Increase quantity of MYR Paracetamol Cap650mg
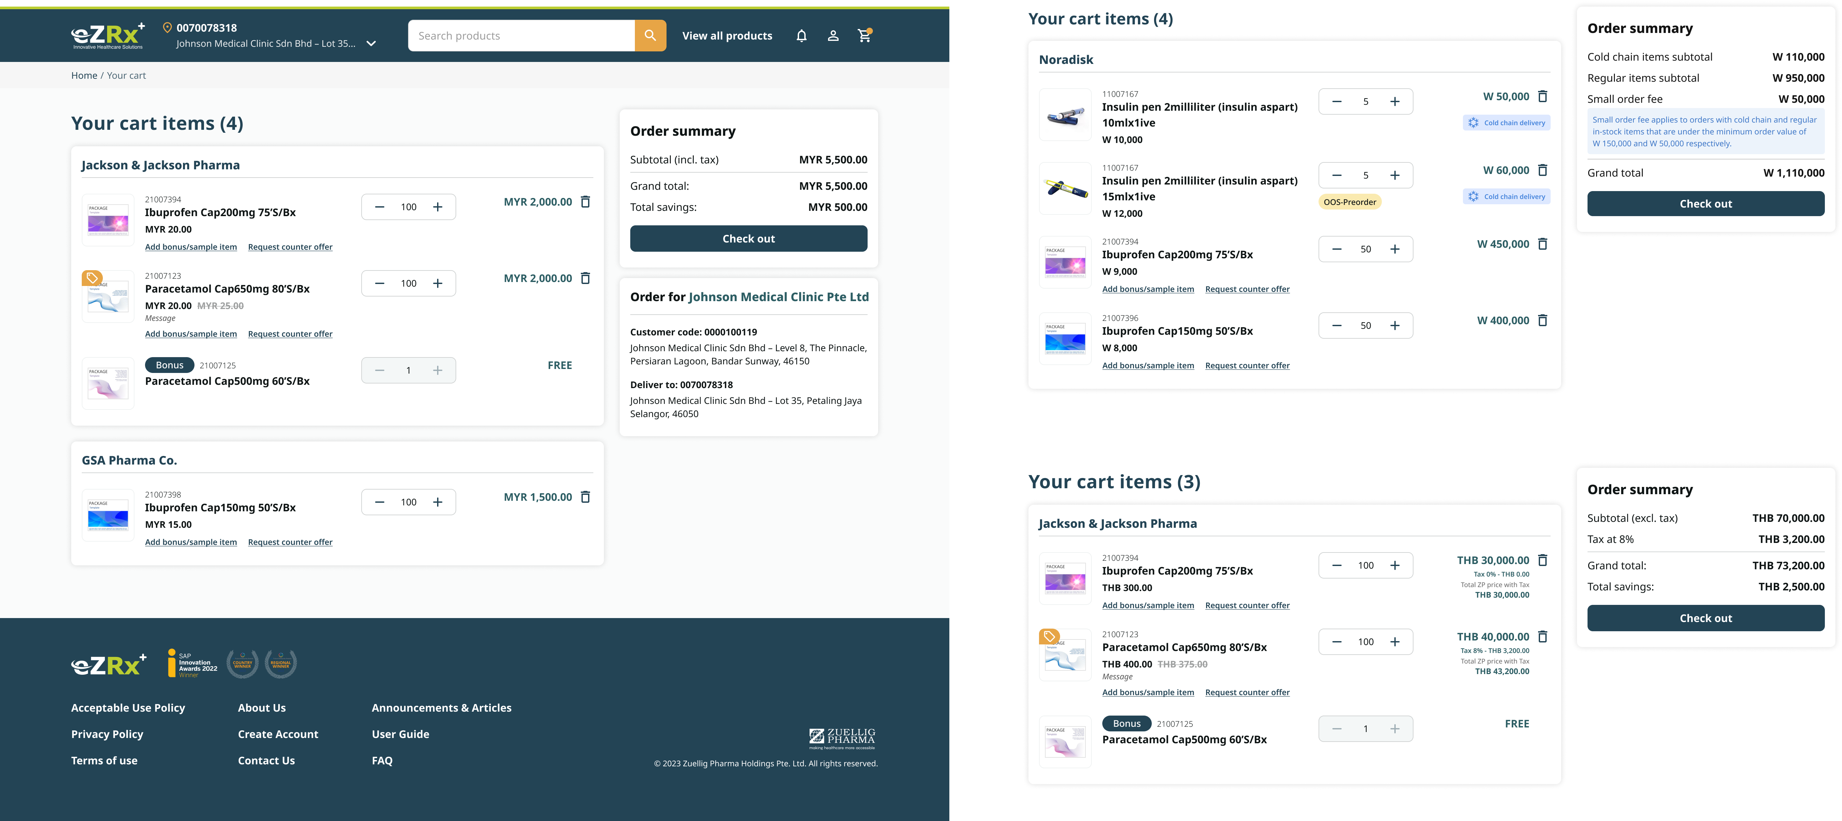Image resolution: width=1842 pixels, height=821 pixels. pyautogui.click(x=438, y=284)
